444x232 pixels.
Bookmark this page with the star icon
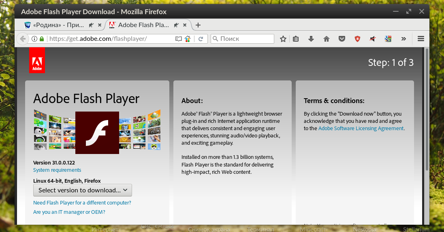(283, 39)
